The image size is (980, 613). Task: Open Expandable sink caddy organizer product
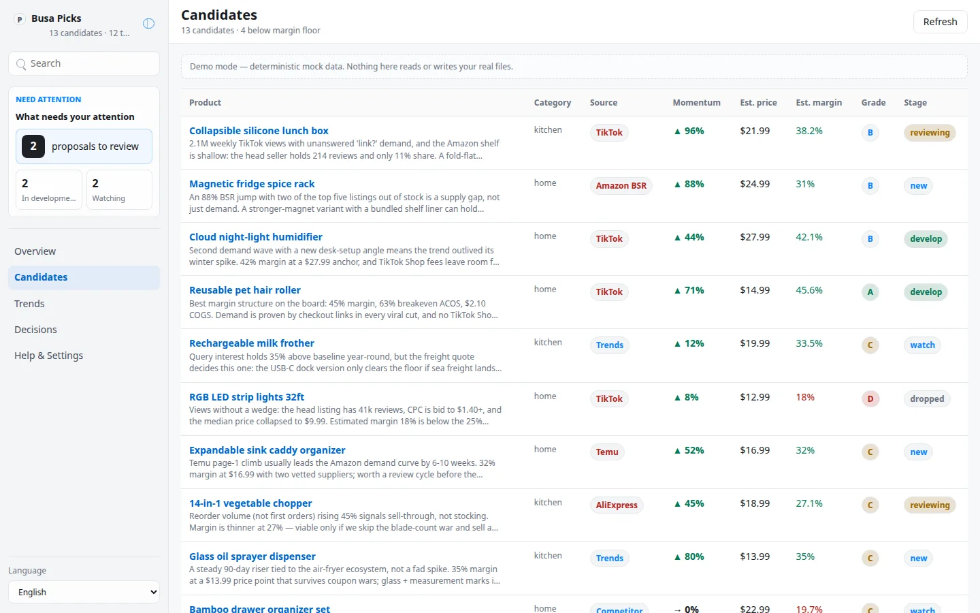coord(267,450)
